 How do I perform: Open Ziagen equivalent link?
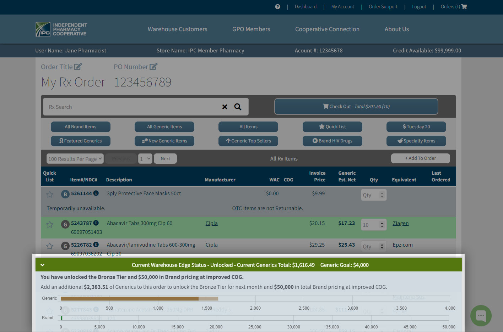401,223
